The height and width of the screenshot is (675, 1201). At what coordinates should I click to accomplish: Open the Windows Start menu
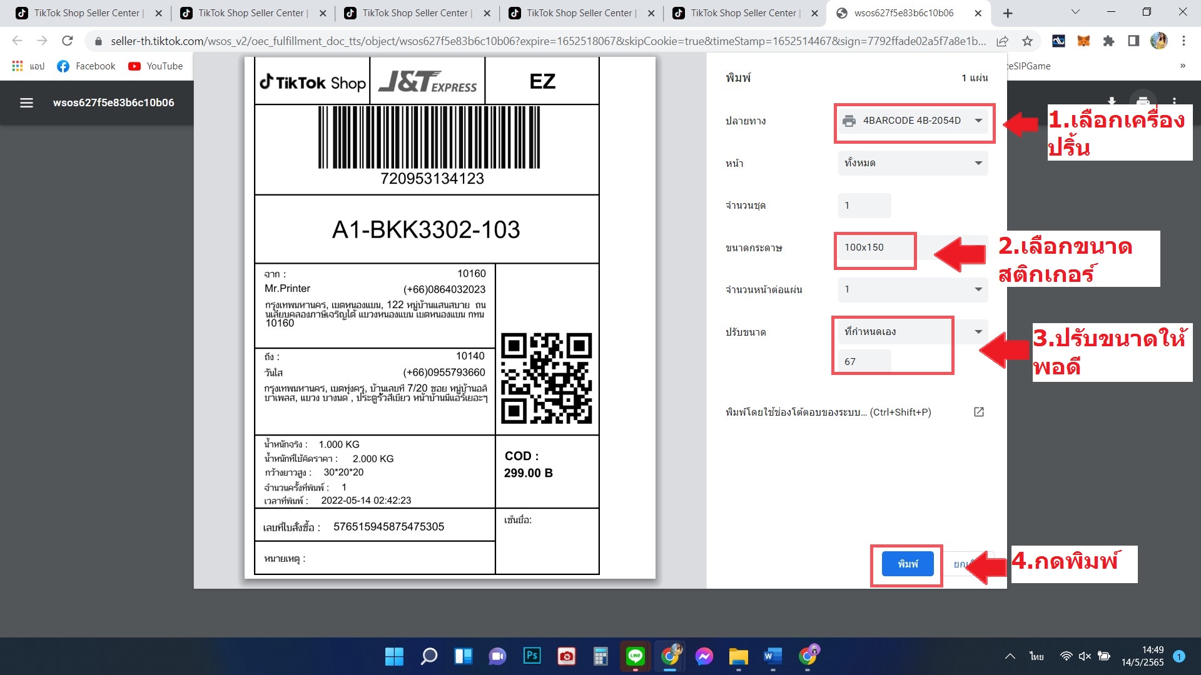(394, 656)
